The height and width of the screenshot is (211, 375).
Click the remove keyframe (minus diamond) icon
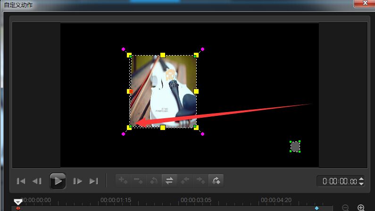138,180
